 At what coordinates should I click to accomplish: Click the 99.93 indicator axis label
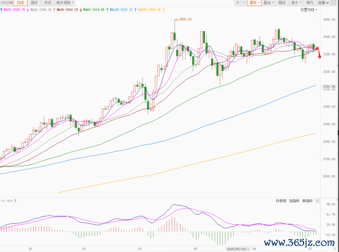pyautogui.click(x=331, y=204)
